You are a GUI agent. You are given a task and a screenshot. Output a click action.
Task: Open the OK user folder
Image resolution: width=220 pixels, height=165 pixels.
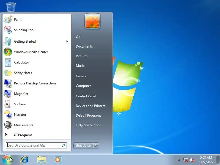(x=78, y=37)
